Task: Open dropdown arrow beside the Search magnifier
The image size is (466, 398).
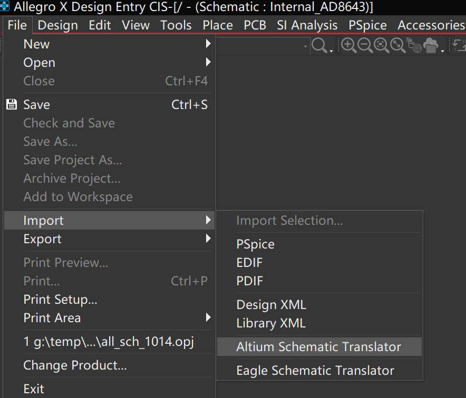Action: (x=331, y=52)
